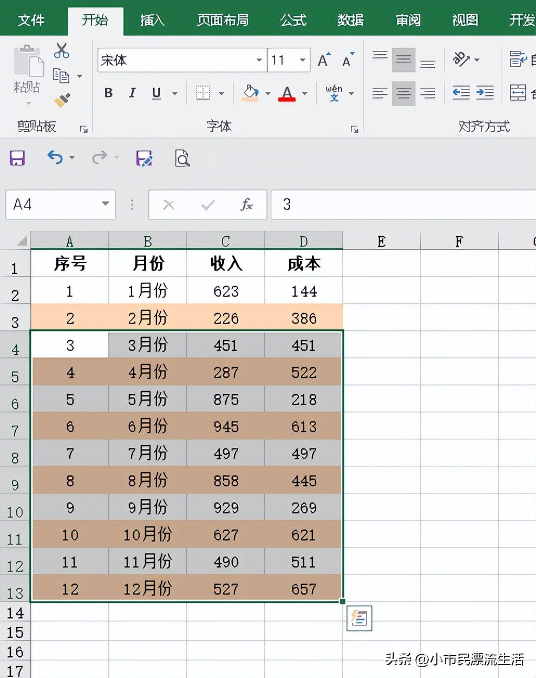Select cell containing 945
536x678 pixels.
[x=226, y=426]
